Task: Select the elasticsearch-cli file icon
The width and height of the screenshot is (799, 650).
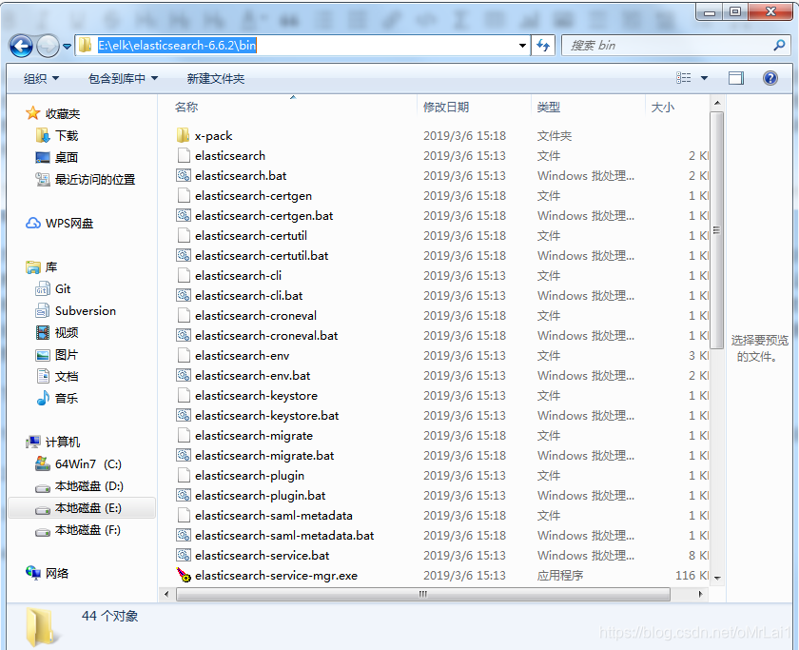Action: point(184,276)
